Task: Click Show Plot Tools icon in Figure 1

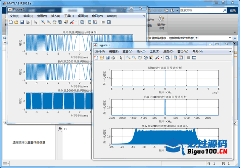Action: click(x=109, y=22)
